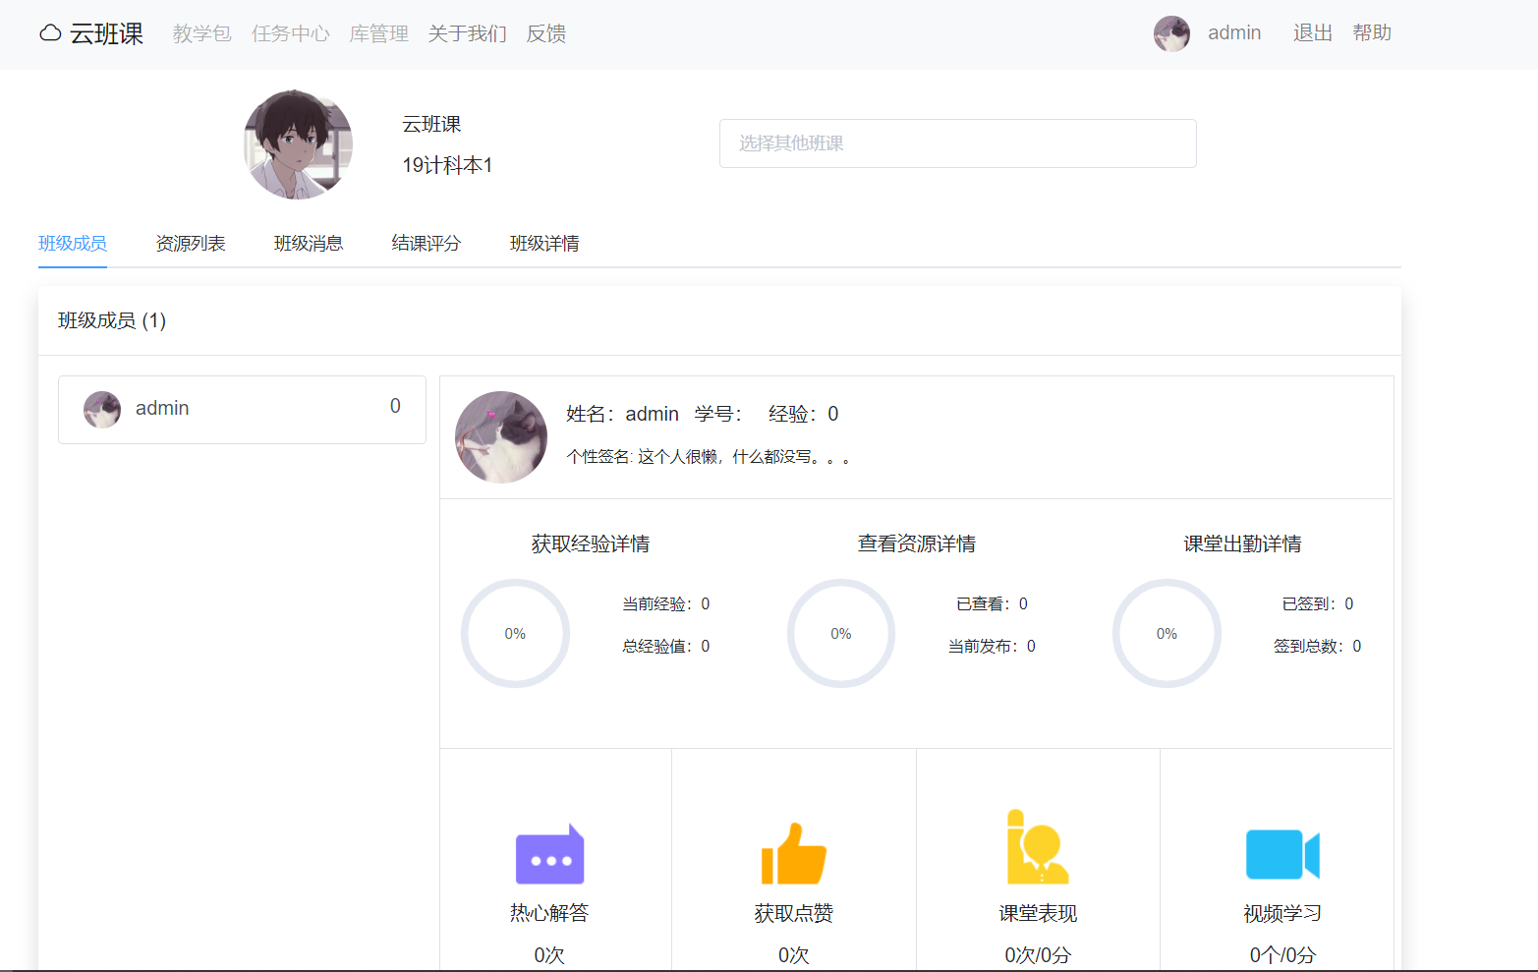Viewport: 1538px width, 972px height.
Task: Click the 热心解答 label
Action: pyautogui.click(x=549, y=913)
